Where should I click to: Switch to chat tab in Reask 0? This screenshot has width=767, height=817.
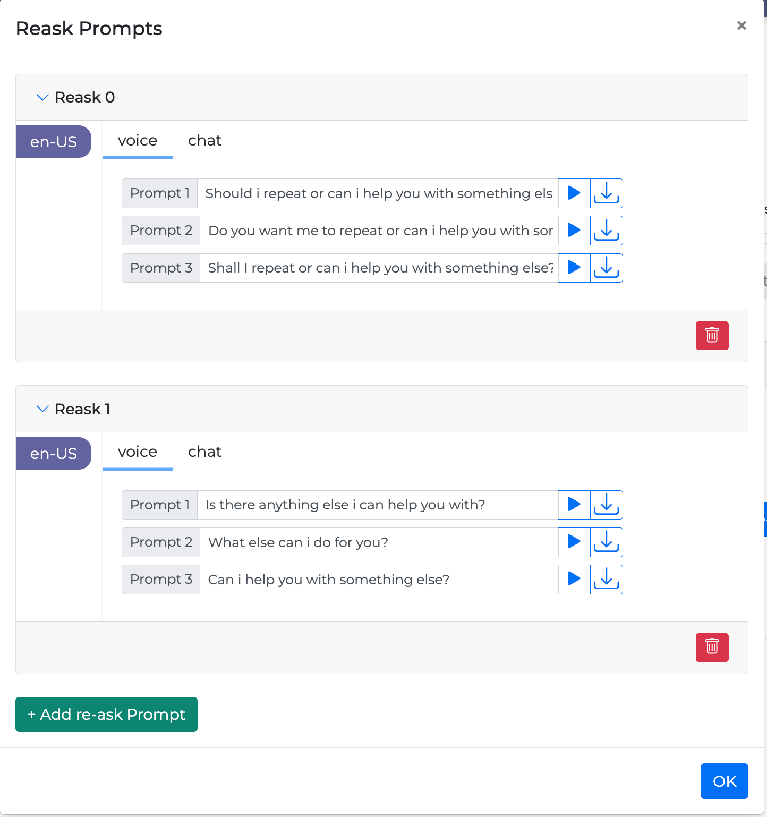[x=204, y=141]
